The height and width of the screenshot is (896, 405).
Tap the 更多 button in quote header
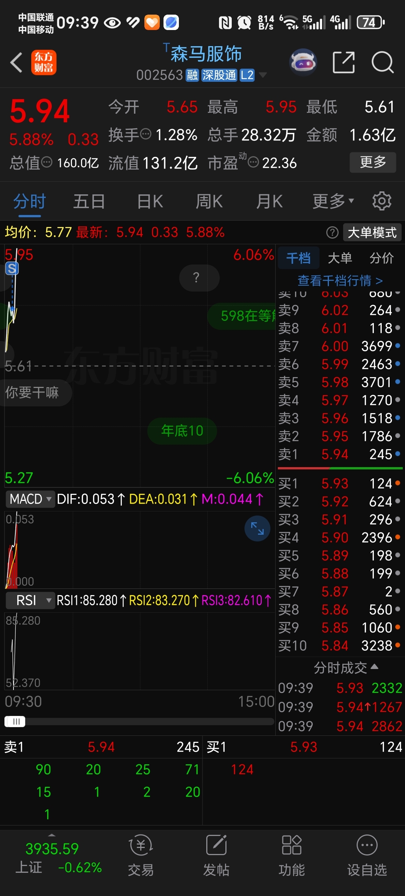[373, 162]
